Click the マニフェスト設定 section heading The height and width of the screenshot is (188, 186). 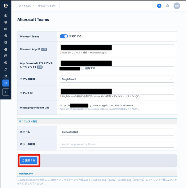(x=28, y=121)
